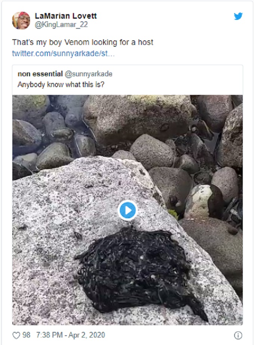Open the LaMarian Lovett display name
The image size is (254, 345).
(66, 16)
